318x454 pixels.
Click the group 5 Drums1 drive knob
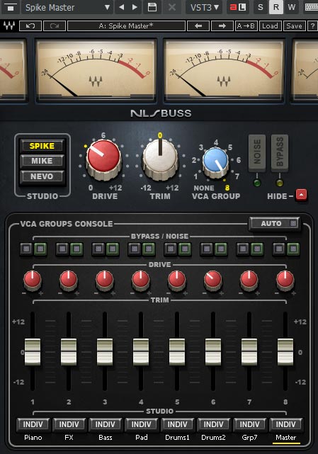point(177,280)
